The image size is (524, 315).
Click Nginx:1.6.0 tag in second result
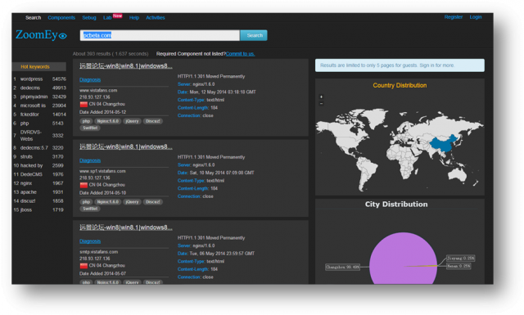click(108, 202)
